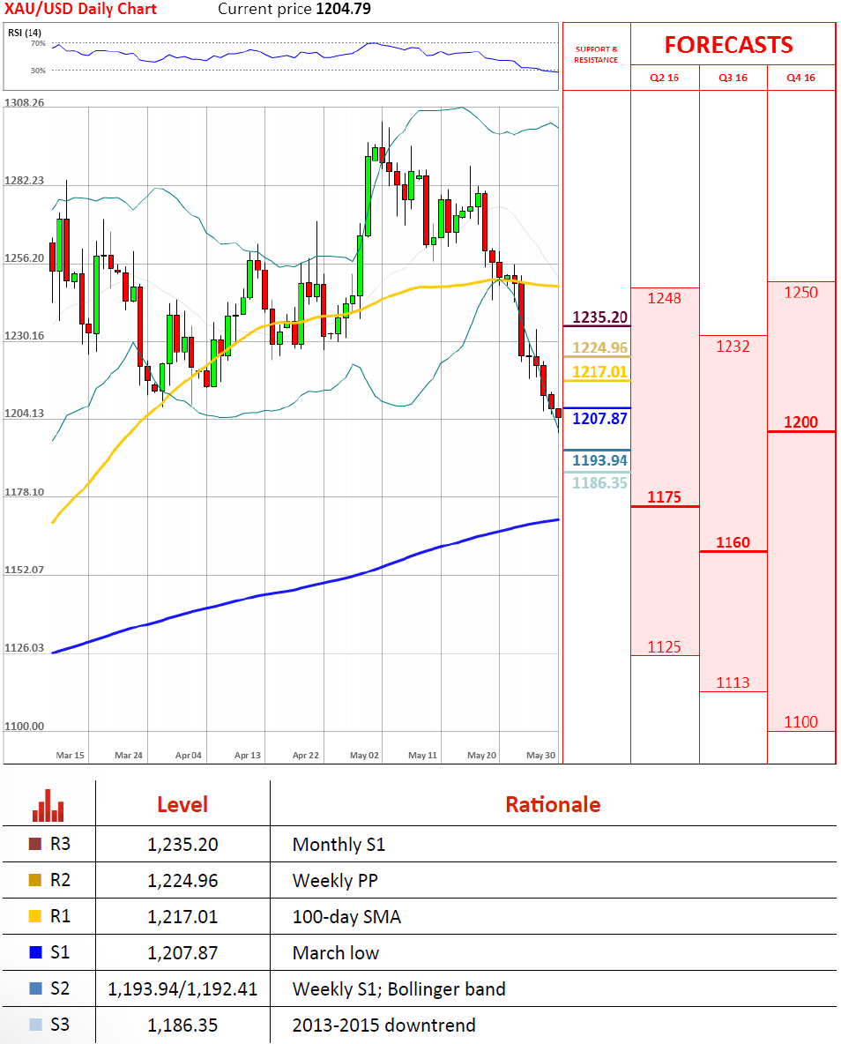The width and height of the screenshot is (841, 1044).
Task: Click the RSI 70% level label
Action: coord(38,43)
